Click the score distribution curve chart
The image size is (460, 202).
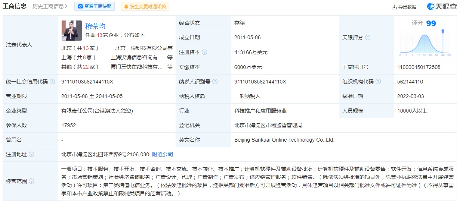pyautogui.click(x=425, y=44)
